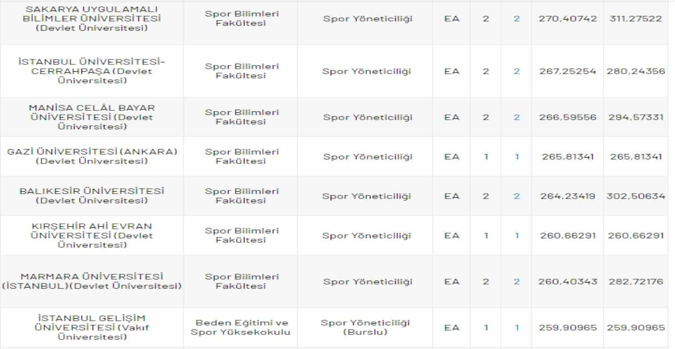Click İstanbul Gelişim's blue placed number
675x349 pixels.
517,328
